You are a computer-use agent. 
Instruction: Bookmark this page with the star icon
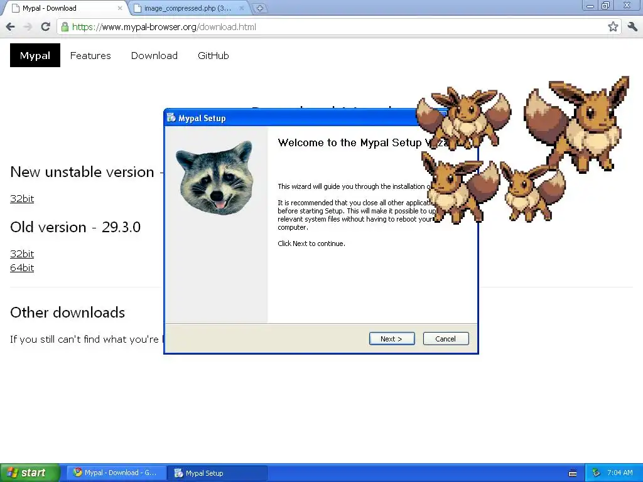pyautogui.click(x=613, y=27)
